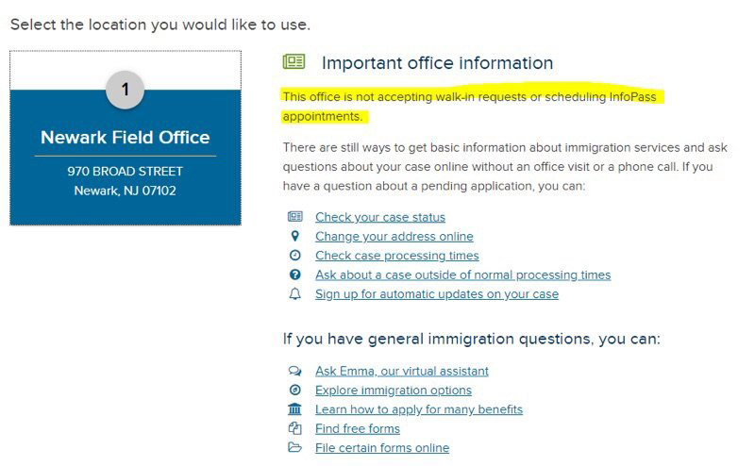Open Change your address online link
The width and height of the screenshot is (755, 466).
(394, 237)
